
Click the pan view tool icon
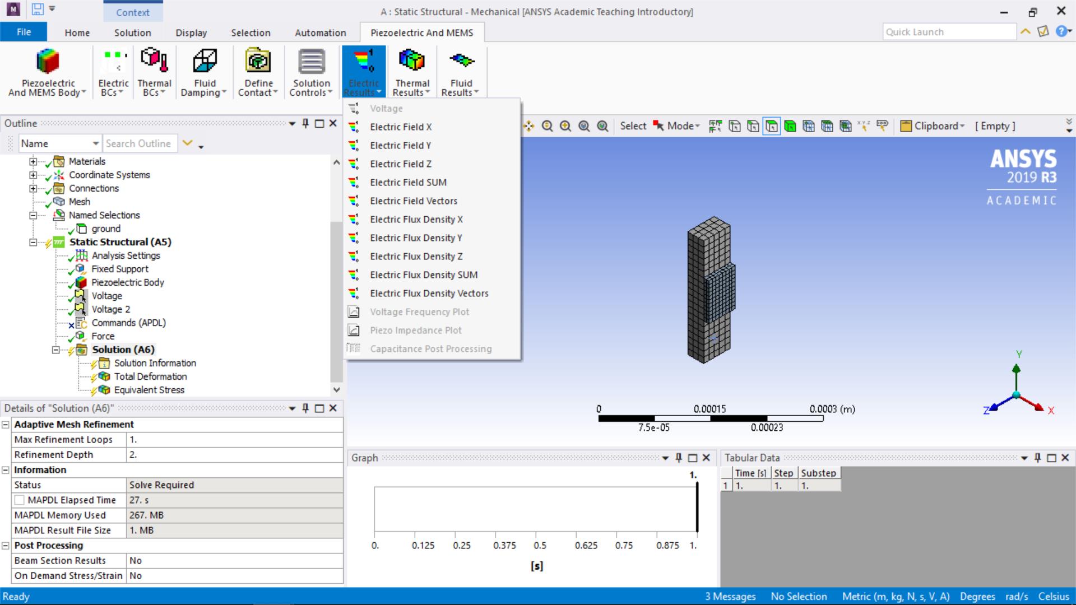coord(528,126)
